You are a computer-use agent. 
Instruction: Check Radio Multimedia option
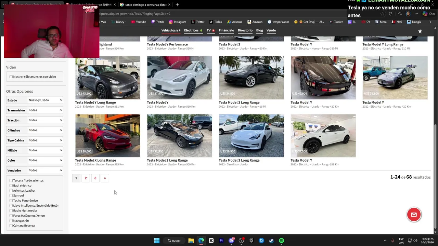[x=11, y=211]
